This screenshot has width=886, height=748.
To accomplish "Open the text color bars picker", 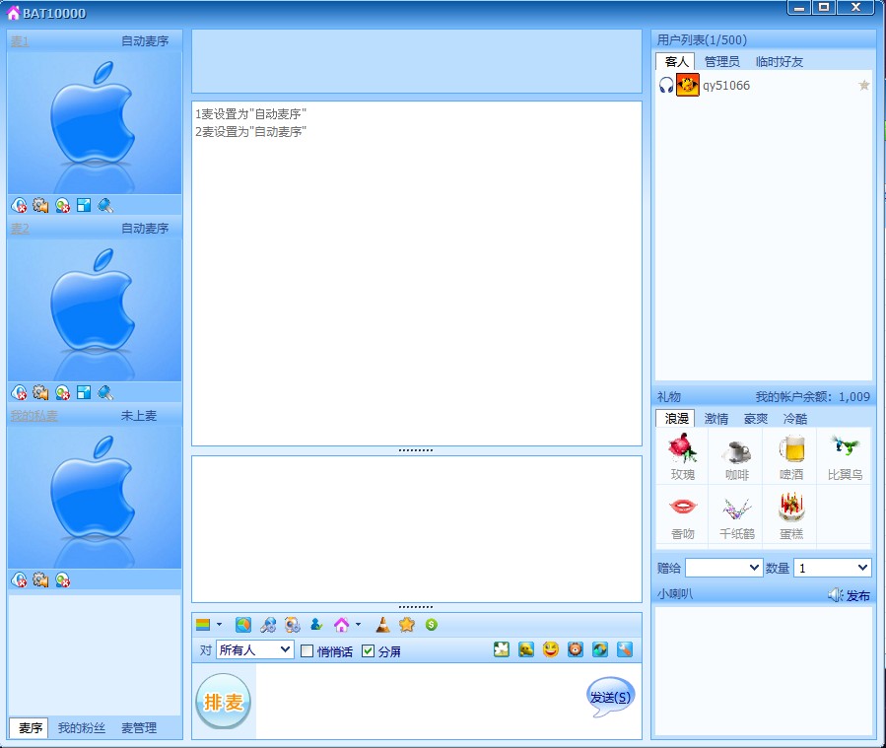I will (203, 624).
